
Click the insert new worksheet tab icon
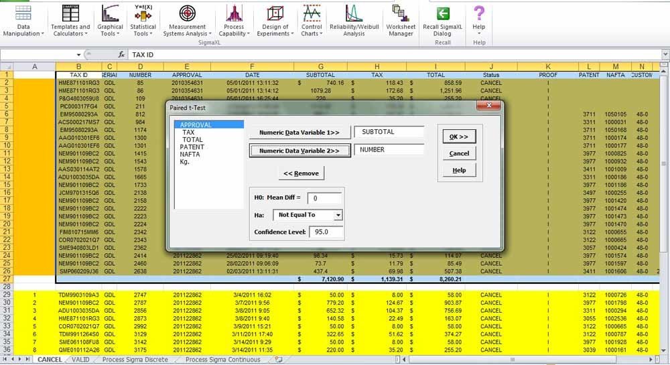coord(279,360)
